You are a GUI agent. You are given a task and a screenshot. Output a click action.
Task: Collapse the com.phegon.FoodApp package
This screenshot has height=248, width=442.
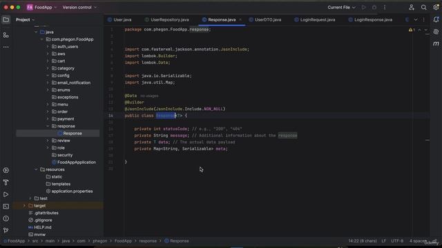click(42, 39)
